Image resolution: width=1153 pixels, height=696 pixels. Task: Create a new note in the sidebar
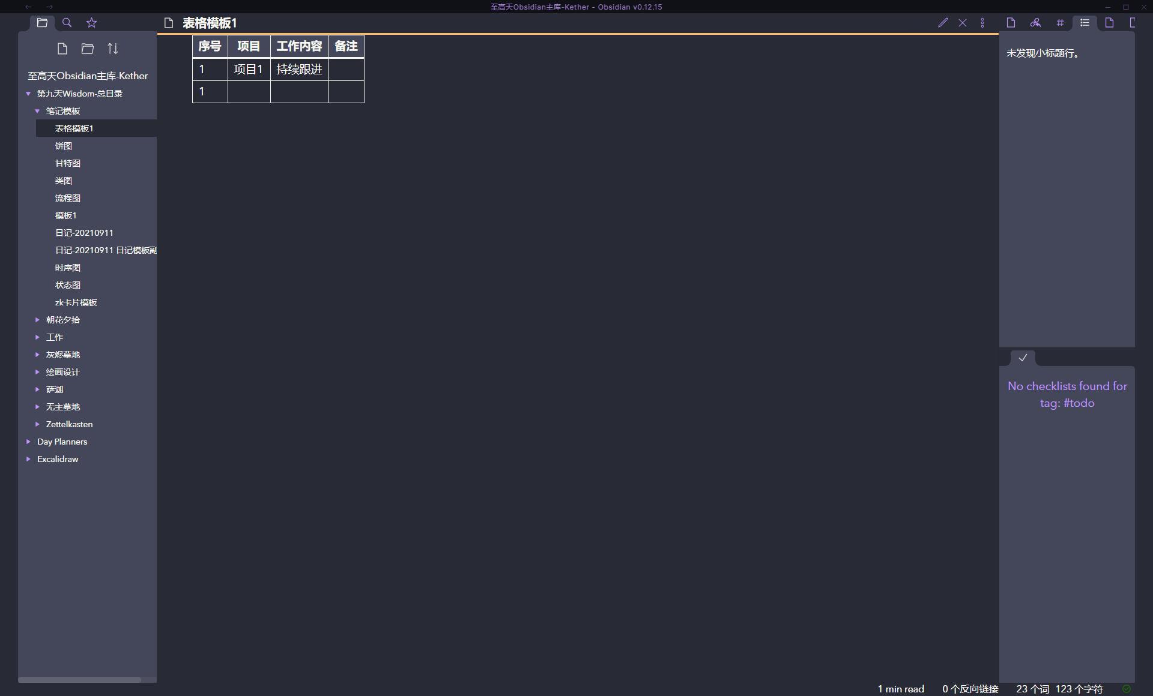pos(62,49)
